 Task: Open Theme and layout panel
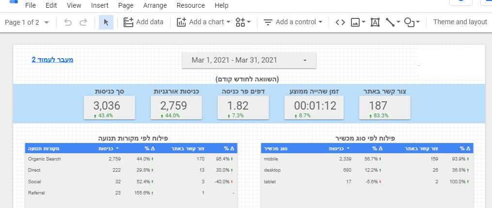point(460,22)
